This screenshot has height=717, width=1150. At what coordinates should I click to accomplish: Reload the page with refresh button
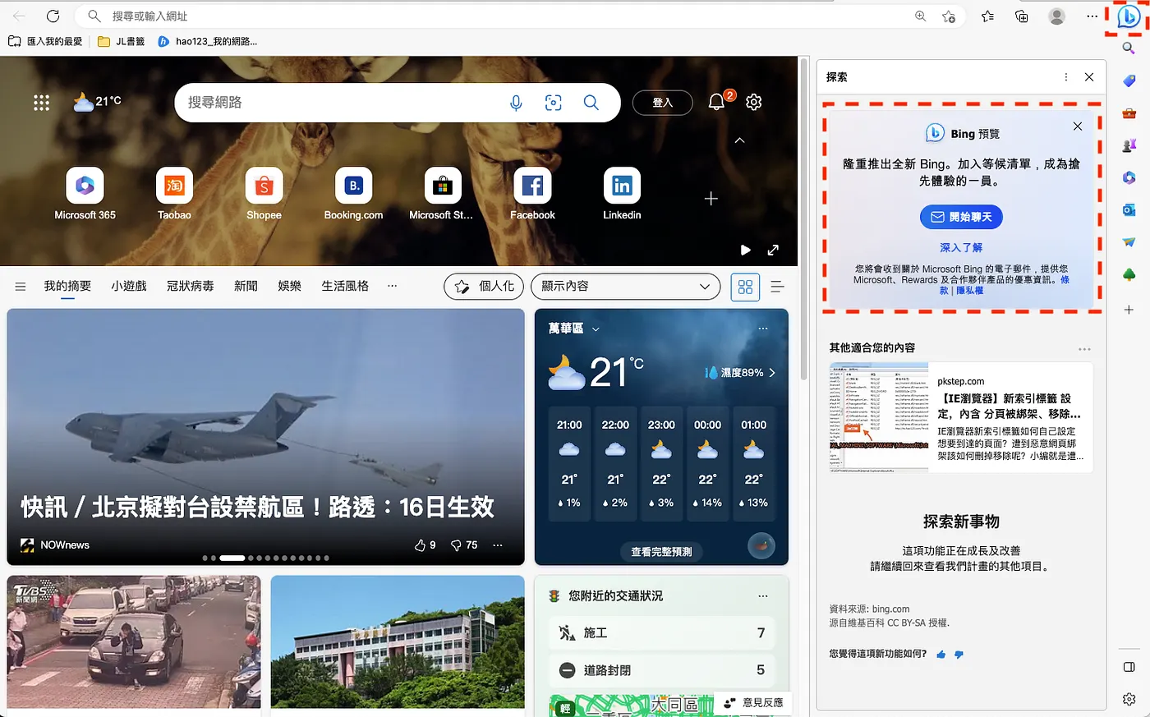click(x=53, y=16)
